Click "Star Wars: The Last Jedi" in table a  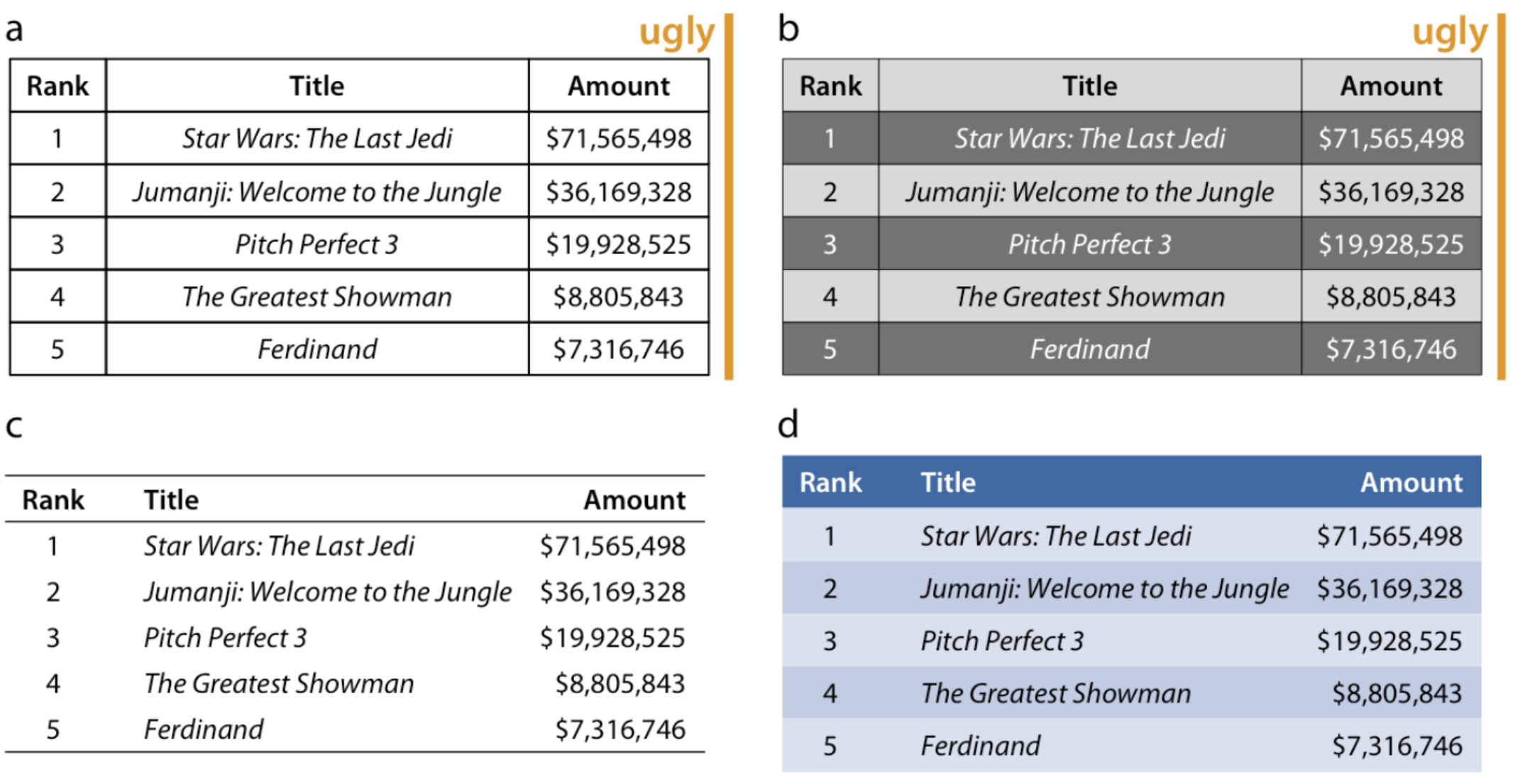click(317, 138)
